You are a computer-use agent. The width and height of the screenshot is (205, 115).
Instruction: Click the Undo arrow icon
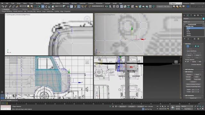3,6
